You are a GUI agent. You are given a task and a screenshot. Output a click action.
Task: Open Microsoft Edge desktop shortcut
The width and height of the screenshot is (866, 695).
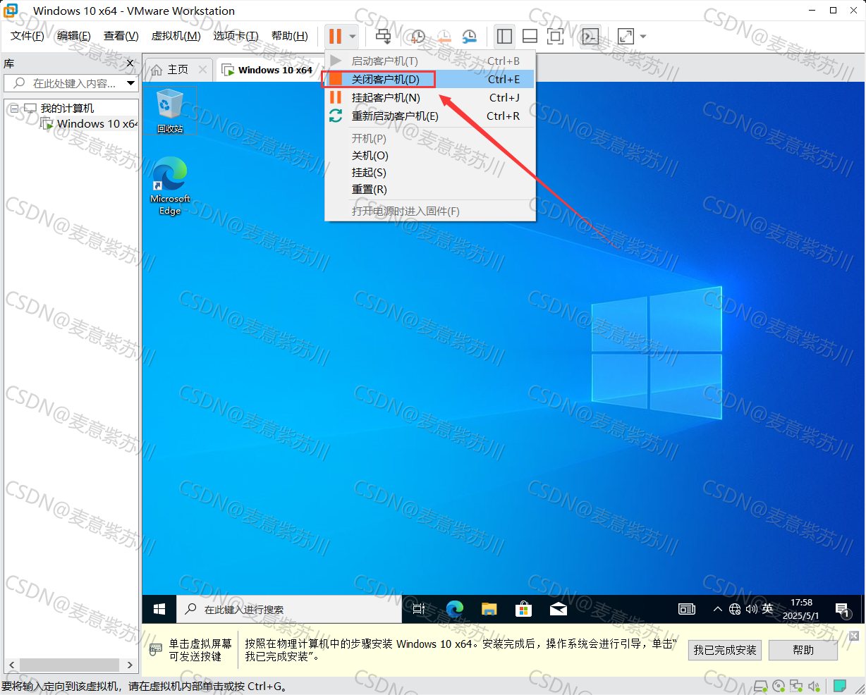coord(170,186)
